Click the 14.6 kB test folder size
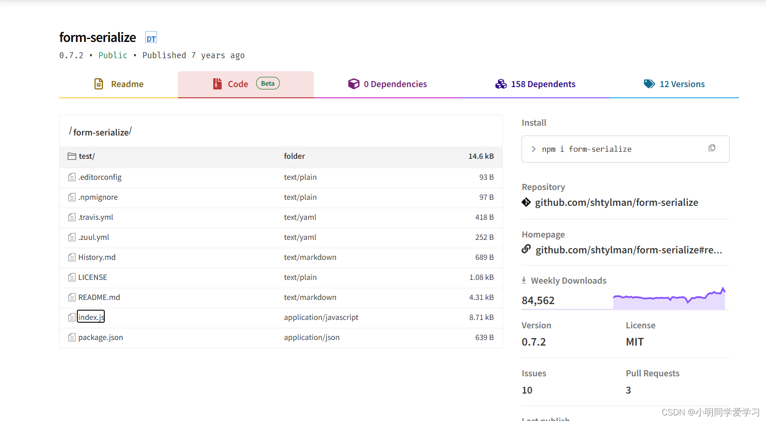 pyautogui.click(x=481, y=156)
